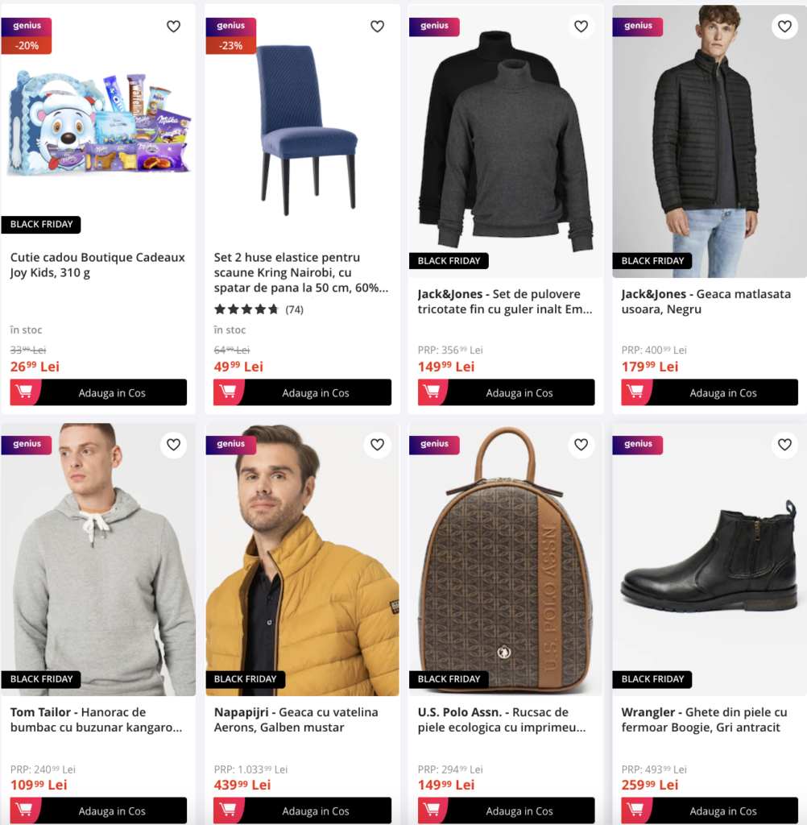The width and height of the screenshot is (807, 825).
Task: Add U.S. Polo Assn. backpack to cart
Action: click(x=506, y=810)
